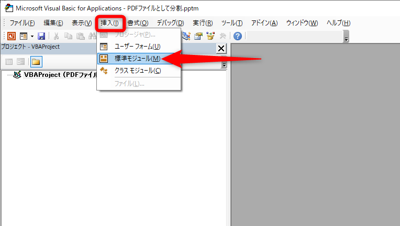The width and height of the screenshot is (400, 226).
Task: Open the 書式(O) menu
Action: [138, 23]
